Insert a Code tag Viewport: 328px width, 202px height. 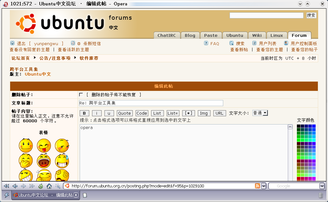pos(142,113)
